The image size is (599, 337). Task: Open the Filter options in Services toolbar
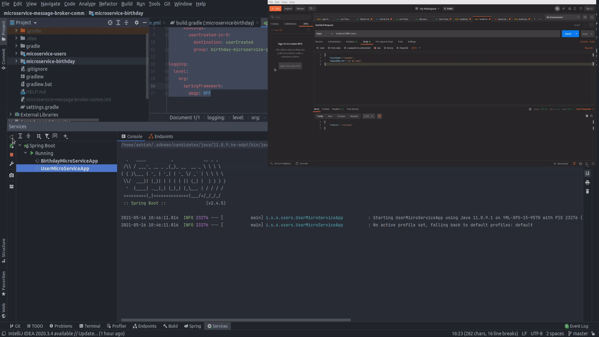coord(47,136)
